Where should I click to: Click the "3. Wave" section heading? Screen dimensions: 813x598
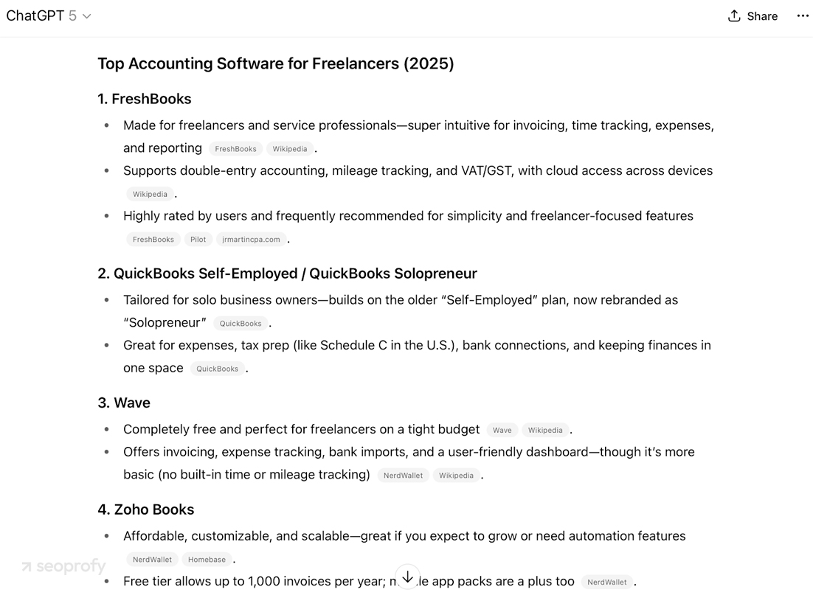[x=124, y=403]
